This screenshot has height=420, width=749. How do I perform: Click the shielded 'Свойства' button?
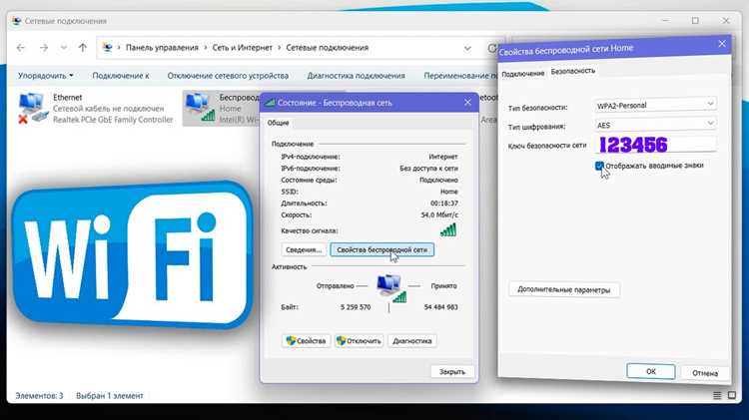(x=306, y=341)
